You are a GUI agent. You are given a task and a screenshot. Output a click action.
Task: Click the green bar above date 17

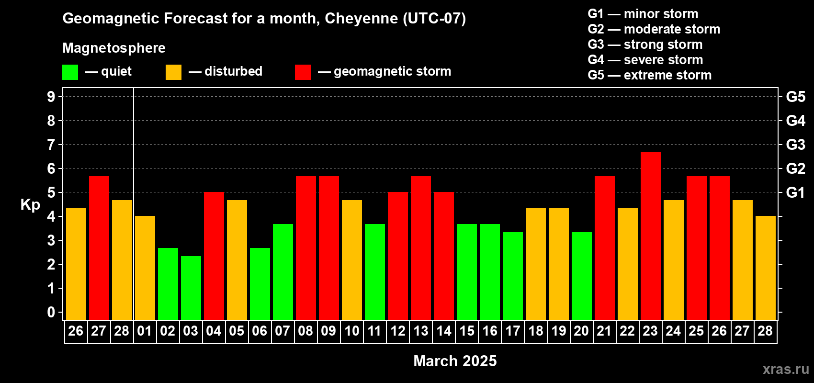coord(513,276)
